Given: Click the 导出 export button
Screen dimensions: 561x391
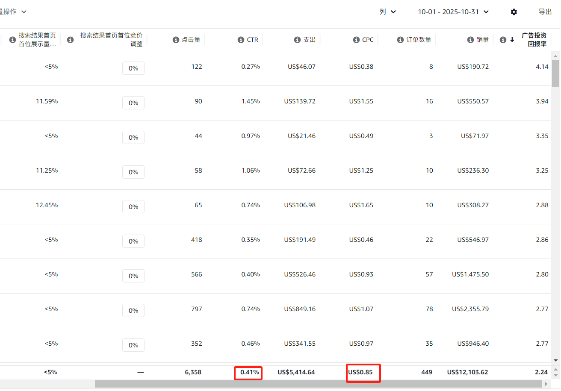Looking at the screenshot, I should pos(545,12).
